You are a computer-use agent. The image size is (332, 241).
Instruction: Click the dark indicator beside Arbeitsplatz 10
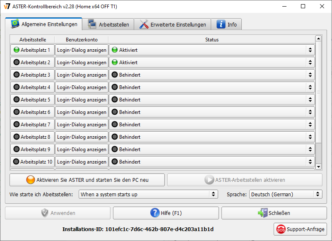click(x=16, y=161)
